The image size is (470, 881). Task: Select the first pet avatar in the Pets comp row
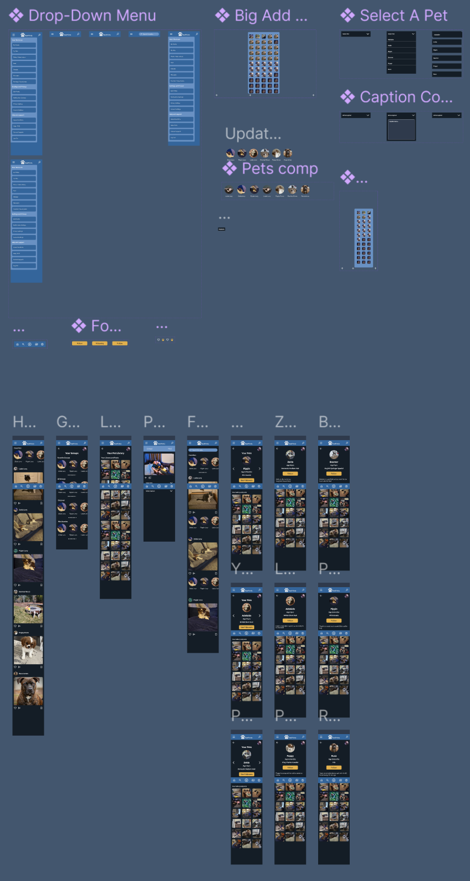pos(229,190)
